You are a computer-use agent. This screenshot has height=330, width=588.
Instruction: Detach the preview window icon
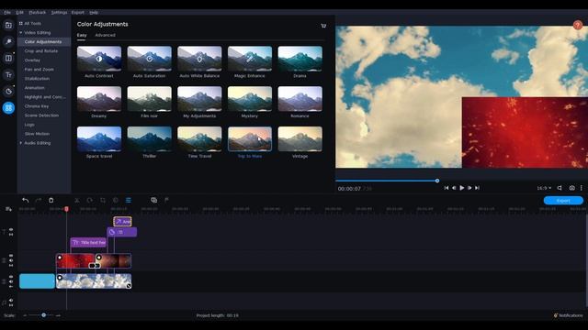pos(560,188)
